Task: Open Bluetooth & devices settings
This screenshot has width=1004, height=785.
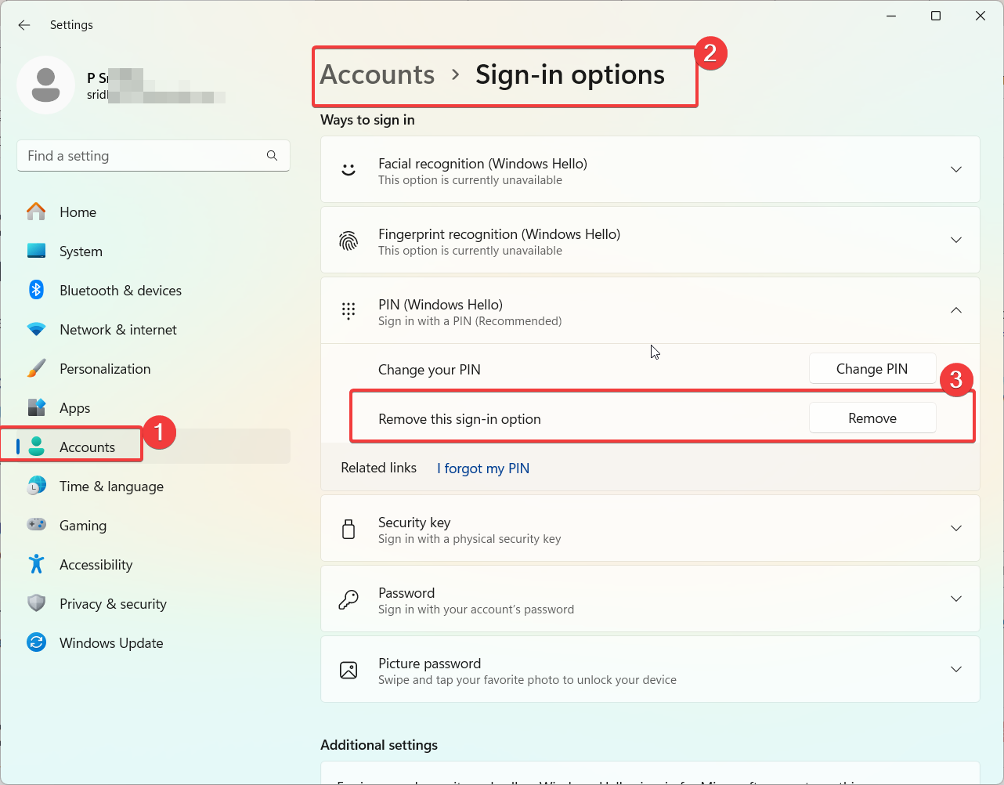Action: 121,290
